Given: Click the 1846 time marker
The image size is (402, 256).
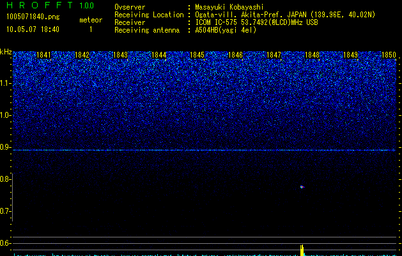Looking at the screenshot, I should 235,55.
